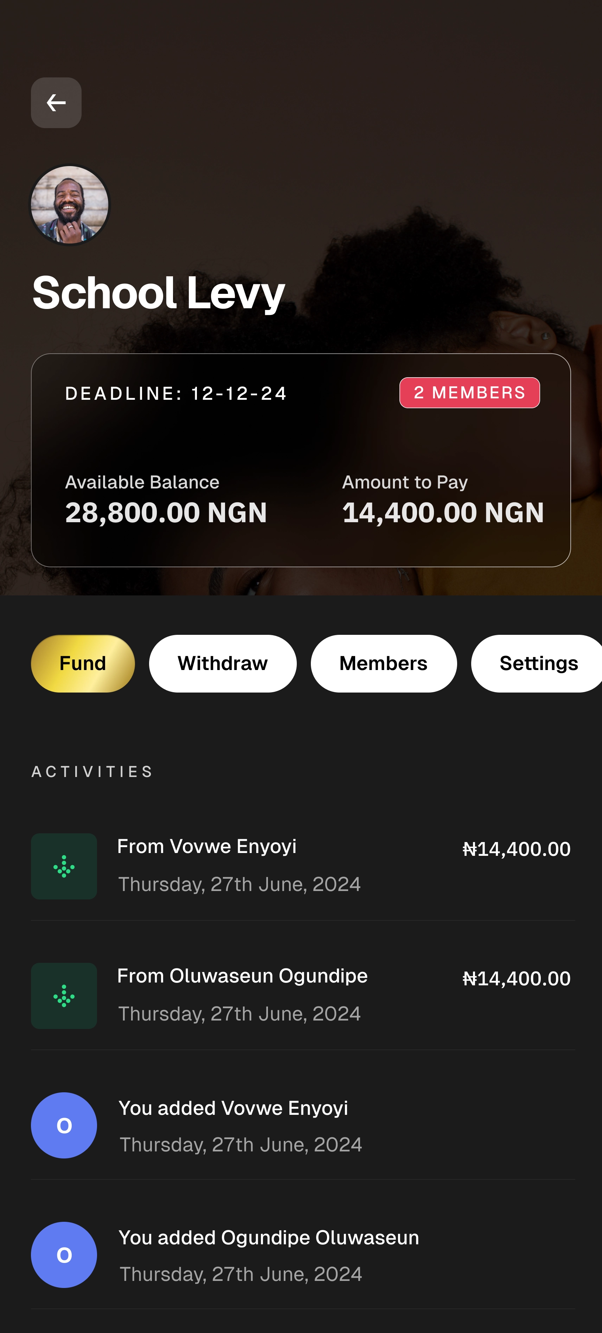Tap the blue O avatar for added Ogundipe Oluwaseun

(64, 1254)
